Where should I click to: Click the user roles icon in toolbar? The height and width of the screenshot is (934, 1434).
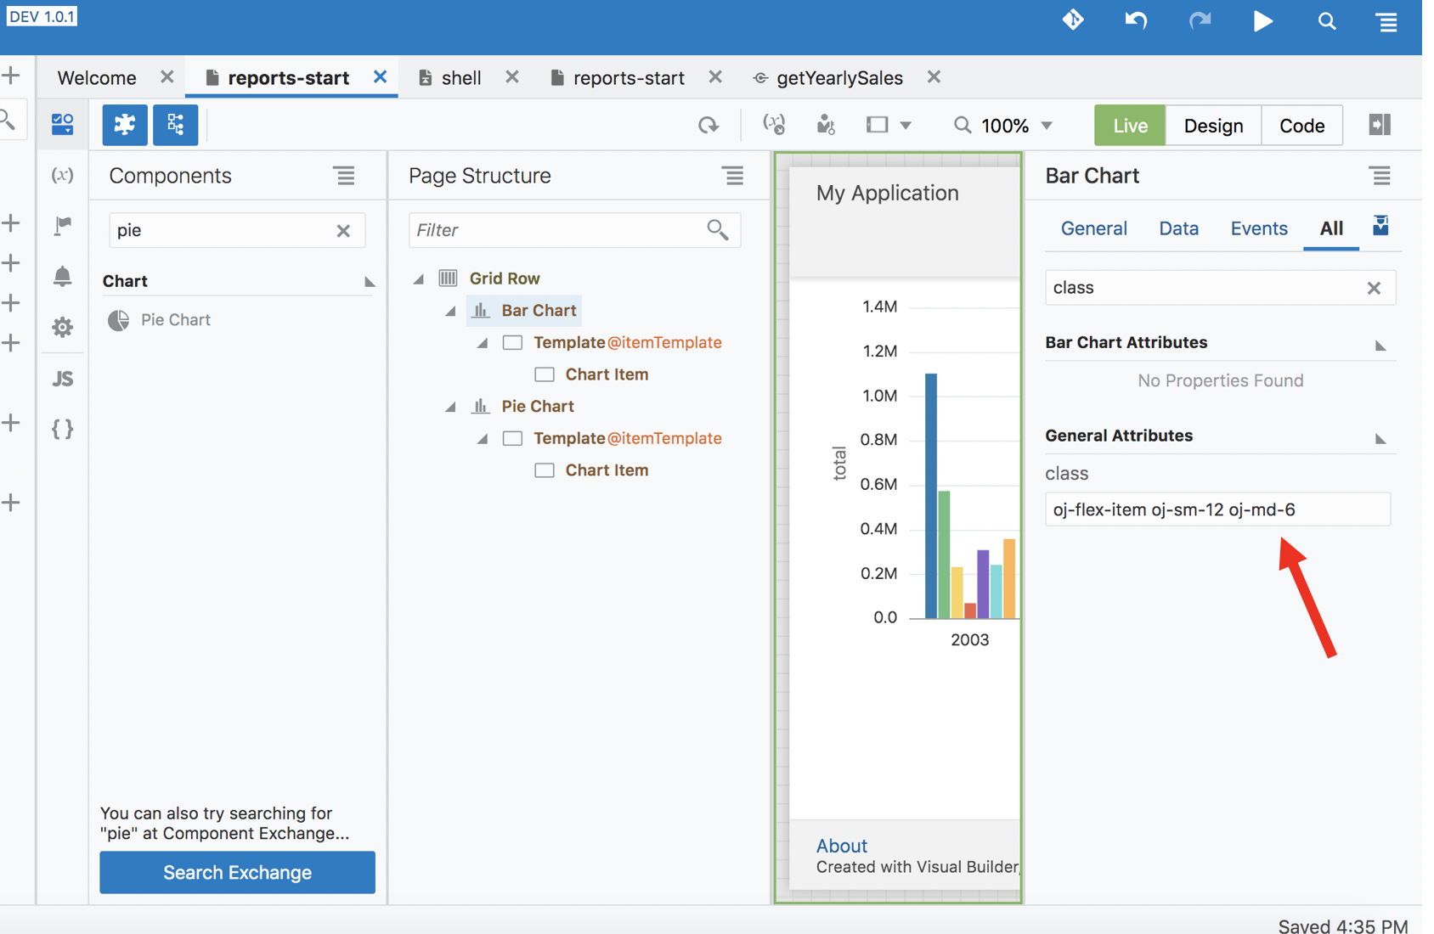pyautogui.click(x=825, y=125)
